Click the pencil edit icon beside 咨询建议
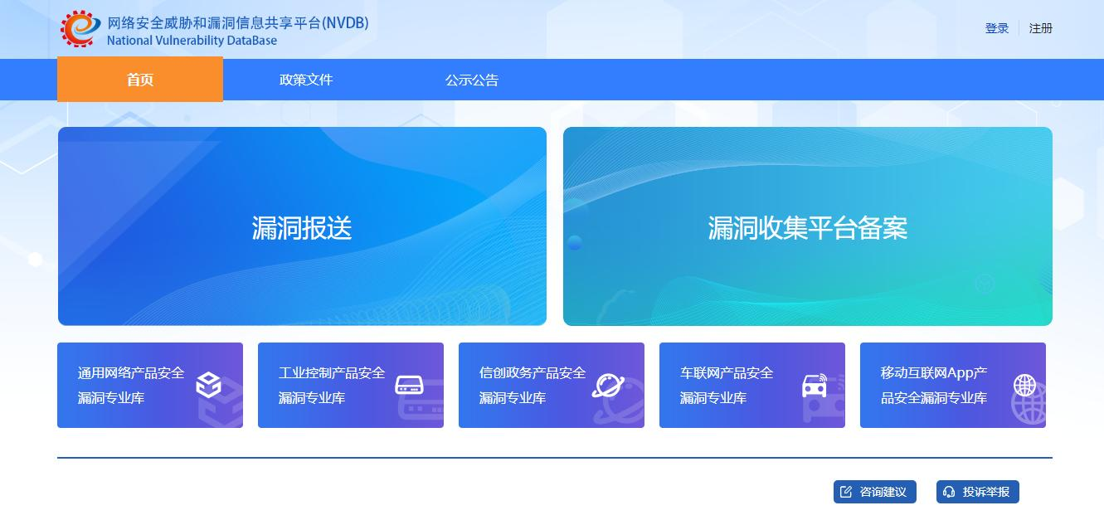 (846, 492)
